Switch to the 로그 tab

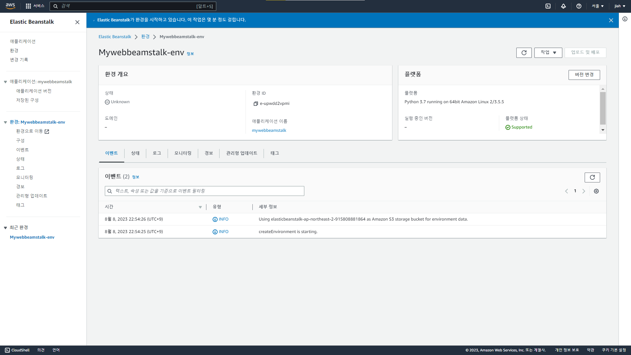coord(157,153)
